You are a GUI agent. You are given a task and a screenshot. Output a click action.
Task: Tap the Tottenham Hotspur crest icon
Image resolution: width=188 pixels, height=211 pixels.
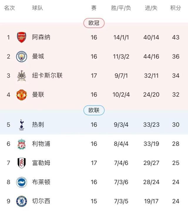click(x=21, y=125)
